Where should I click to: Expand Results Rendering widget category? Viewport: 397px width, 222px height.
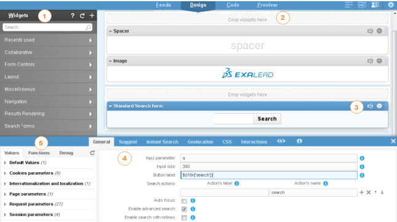49,114
